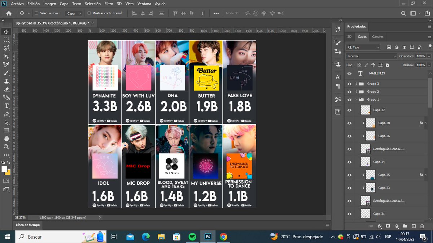This screenshot has height=243, width=433.
Task: Select the Path Selection tool
Action: click(6, 122)
